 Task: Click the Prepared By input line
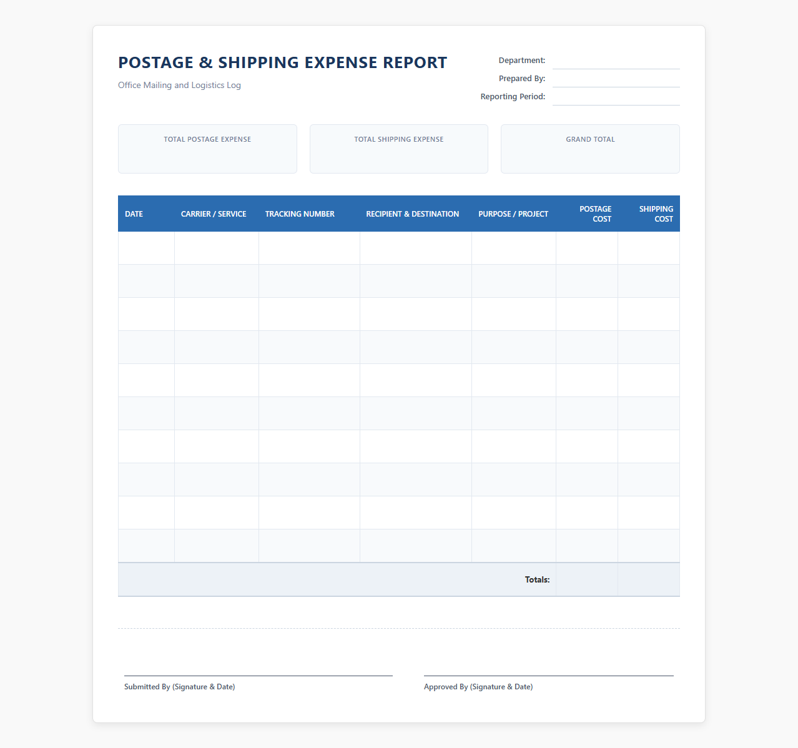pos(616,79)
